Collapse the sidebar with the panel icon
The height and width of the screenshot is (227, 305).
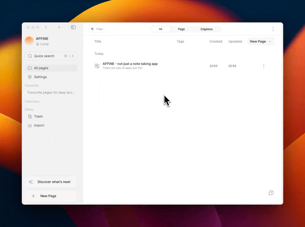pos(73,27)
